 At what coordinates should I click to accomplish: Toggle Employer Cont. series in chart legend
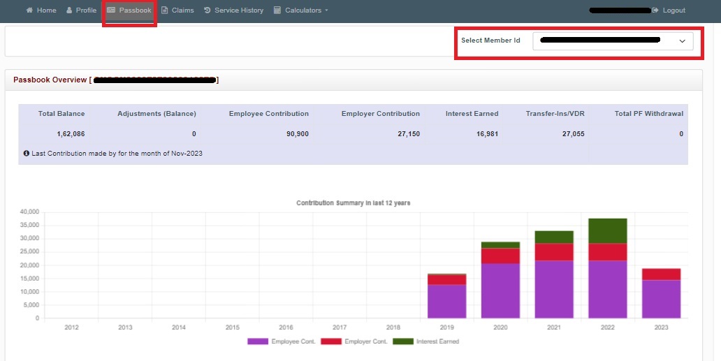[331, 341]
